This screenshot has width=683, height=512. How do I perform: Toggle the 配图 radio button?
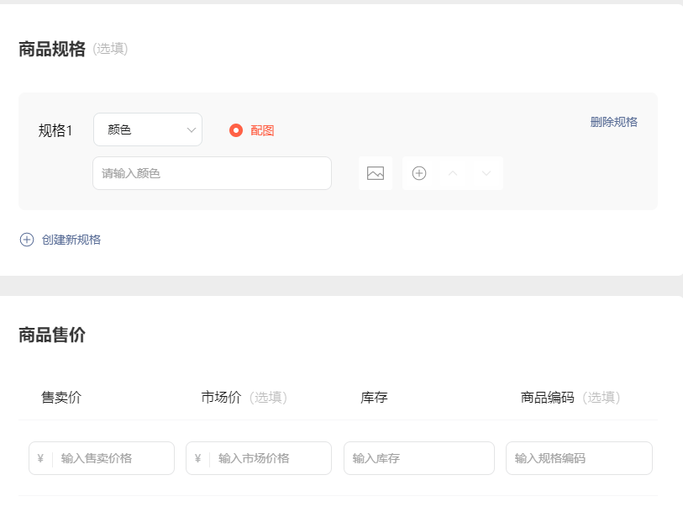point(236,130)
